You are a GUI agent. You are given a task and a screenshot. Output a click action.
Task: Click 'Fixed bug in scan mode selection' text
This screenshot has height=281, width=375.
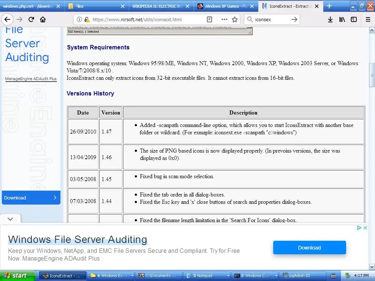177,176
